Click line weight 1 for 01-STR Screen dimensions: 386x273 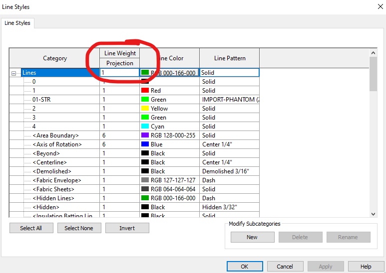(x=120, y=100)
